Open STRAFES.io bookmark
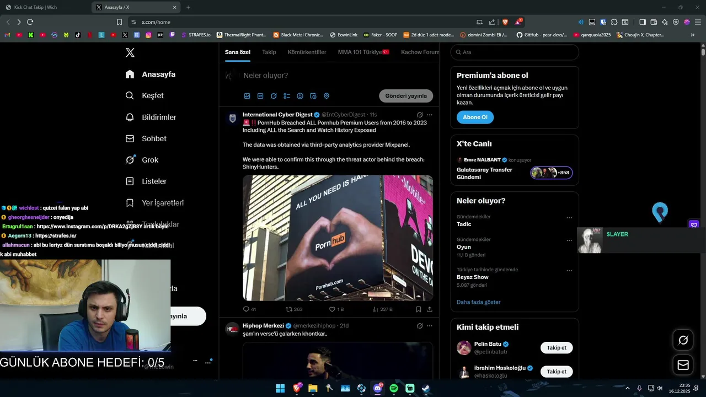Image resolution: width=706 pixels, height=397 pixels. (x=196, y=35)
